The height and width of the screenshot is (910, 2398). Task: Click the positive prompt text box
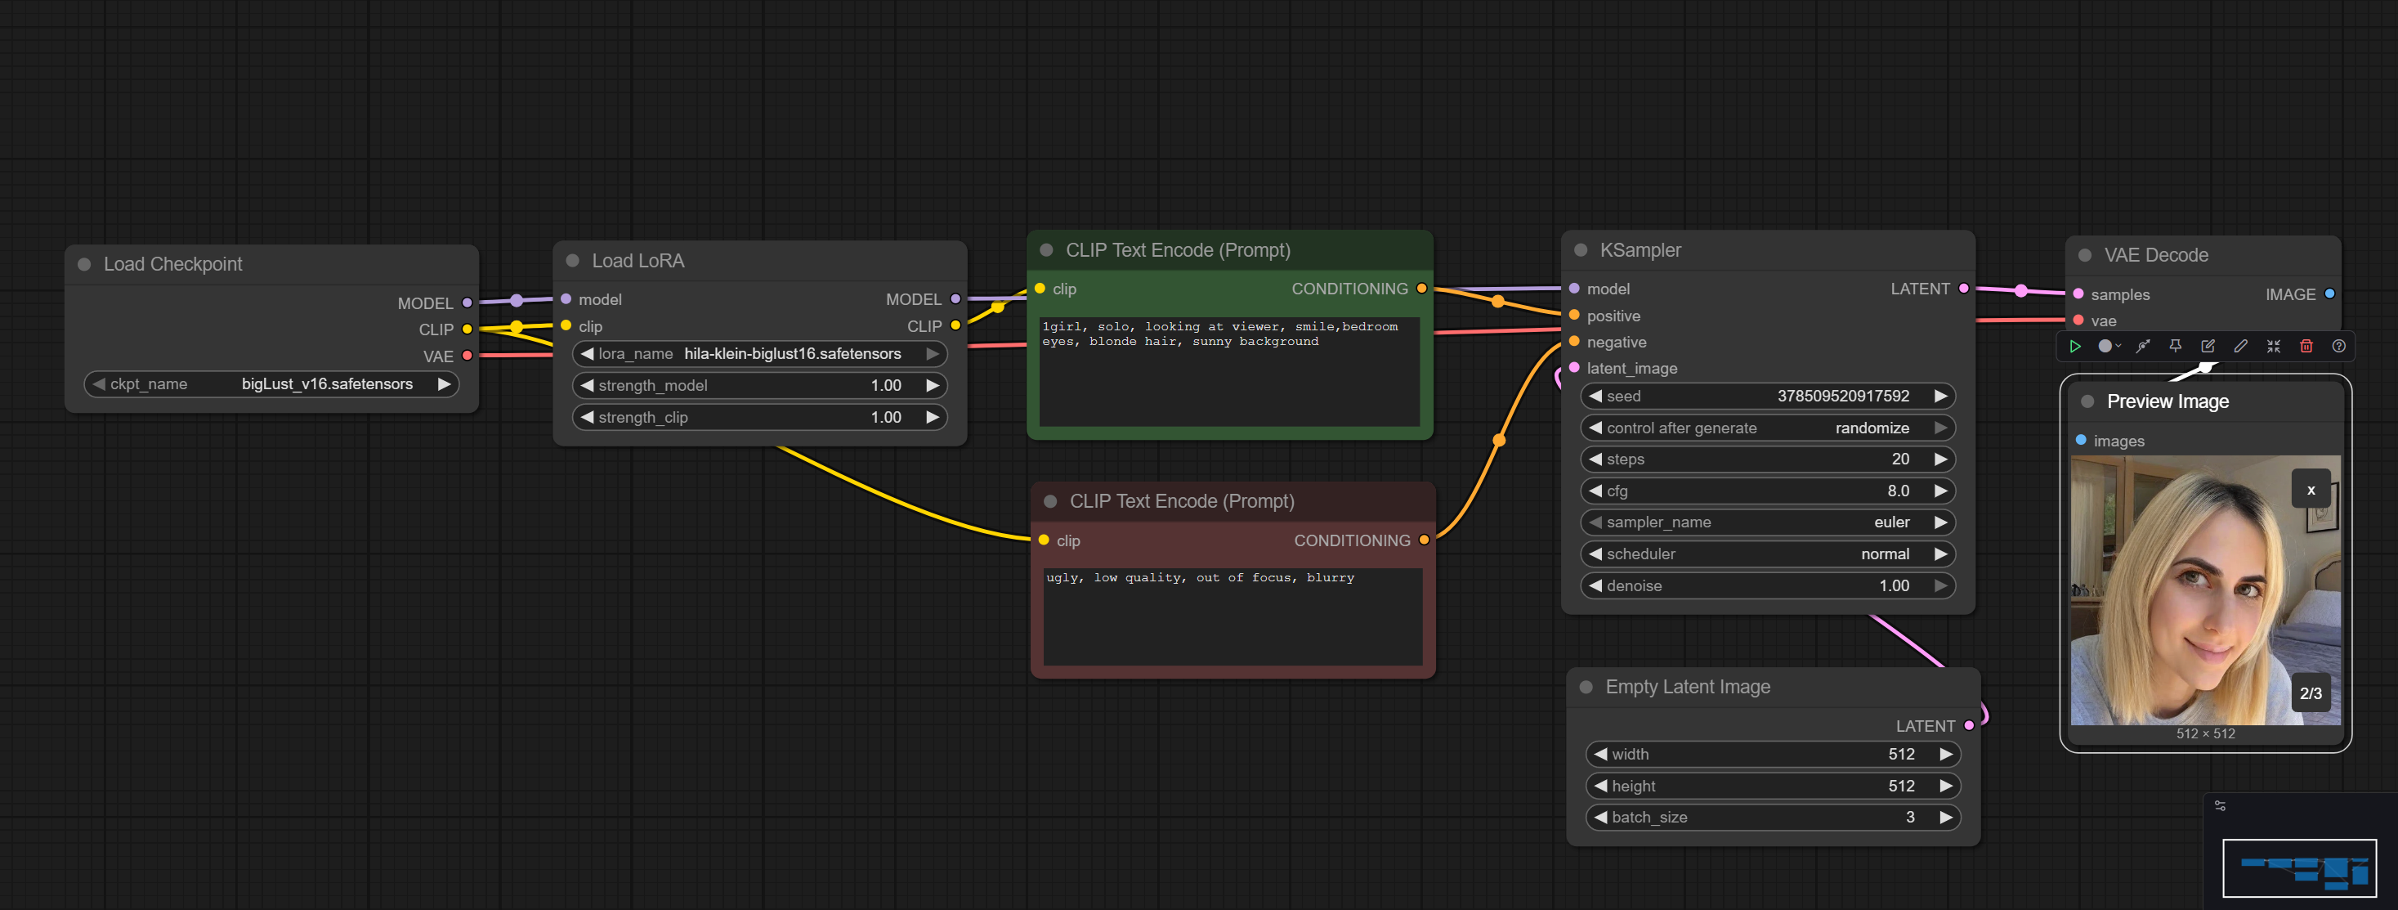[x=1228, y=373]
